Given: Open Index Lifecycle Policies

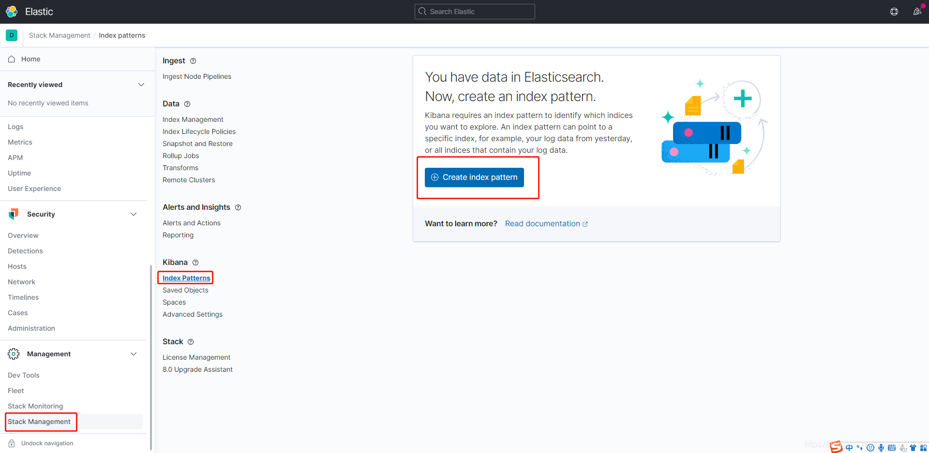Looking at the screenshot, I should tap(199, 132).
